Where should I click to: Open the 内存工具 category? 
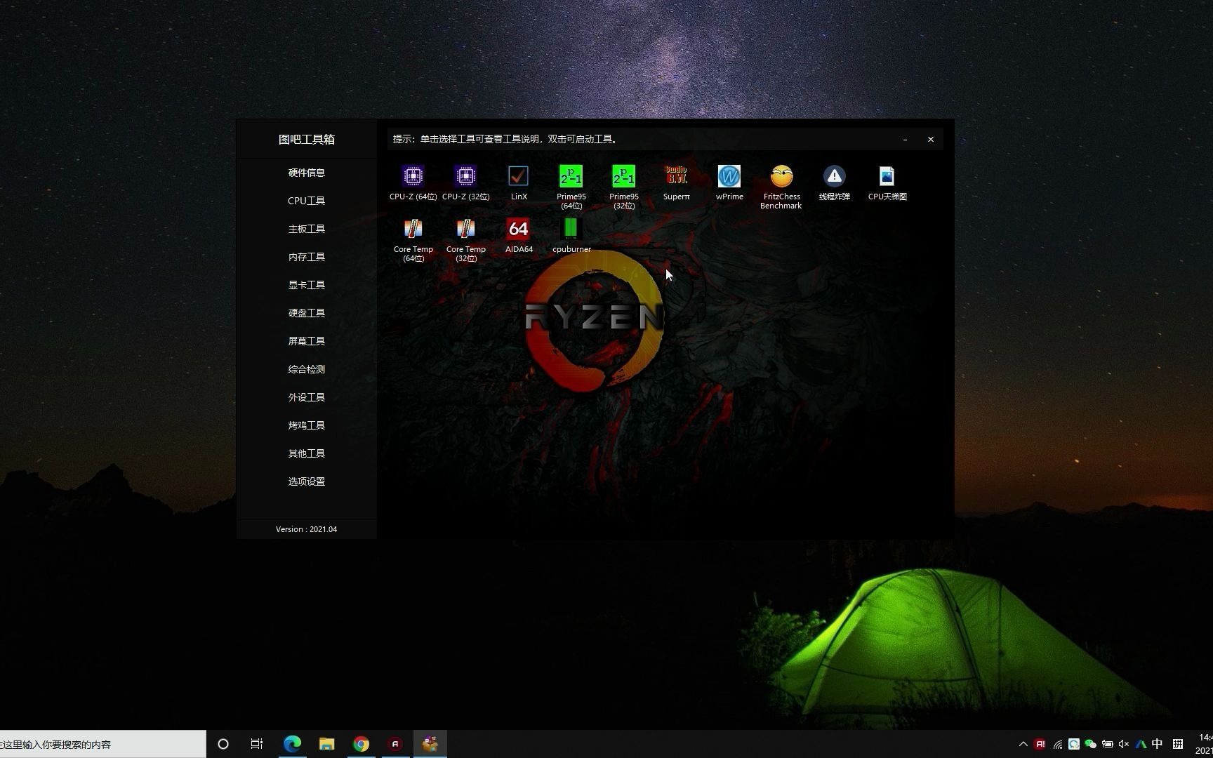pyautogui.click(x=307, y=257)
